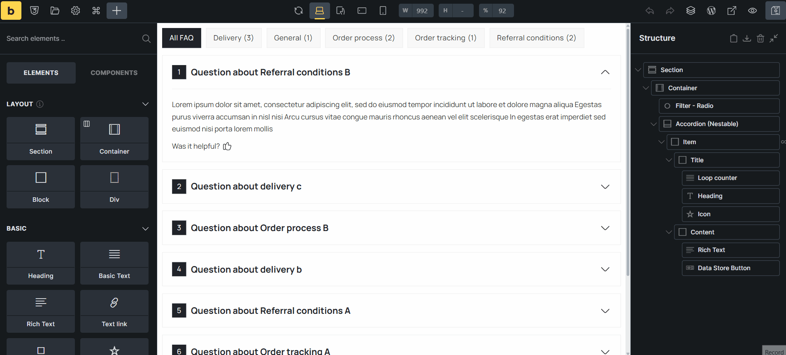Click the Structure panel collapse arrows icon
The height and width of the screenshot is (355, 786).
click(774, 38)
